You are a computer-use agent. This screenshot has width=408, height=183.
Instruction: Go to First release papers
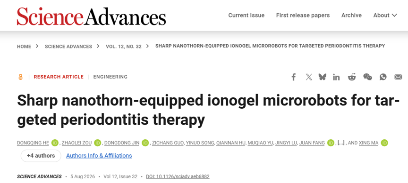coord(303,16)
